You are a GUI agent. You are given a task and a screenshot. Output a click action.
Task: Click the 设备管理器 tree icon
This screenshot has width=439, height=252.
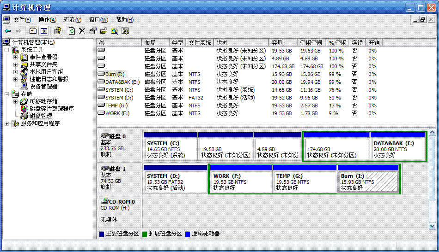coord(24,87)
